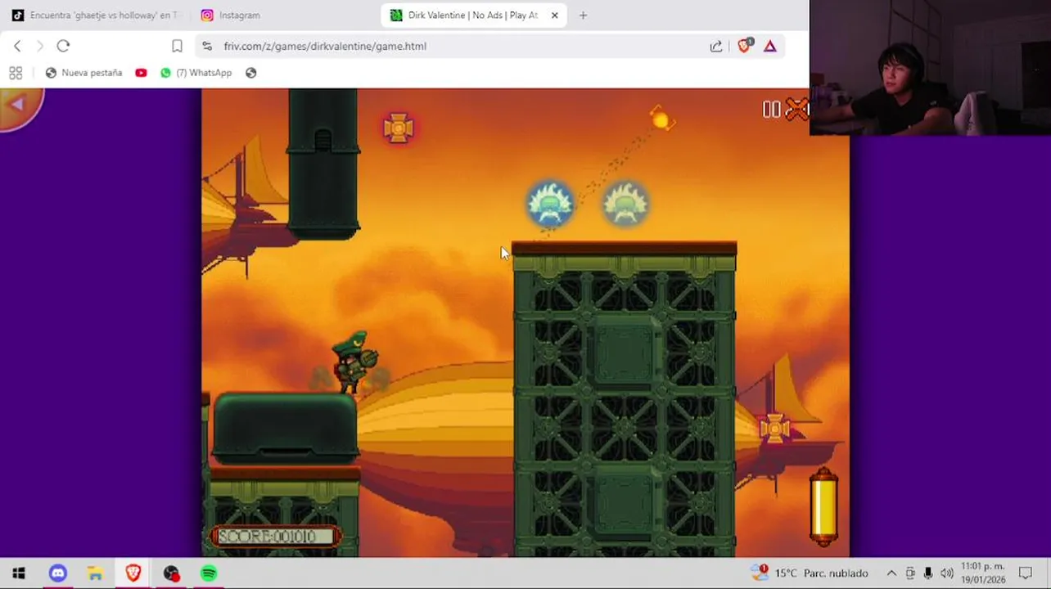Screen dimensions: 1051x589
Task: View site information for friv.com
Action: pyautogui.click(x=206, y=46)
